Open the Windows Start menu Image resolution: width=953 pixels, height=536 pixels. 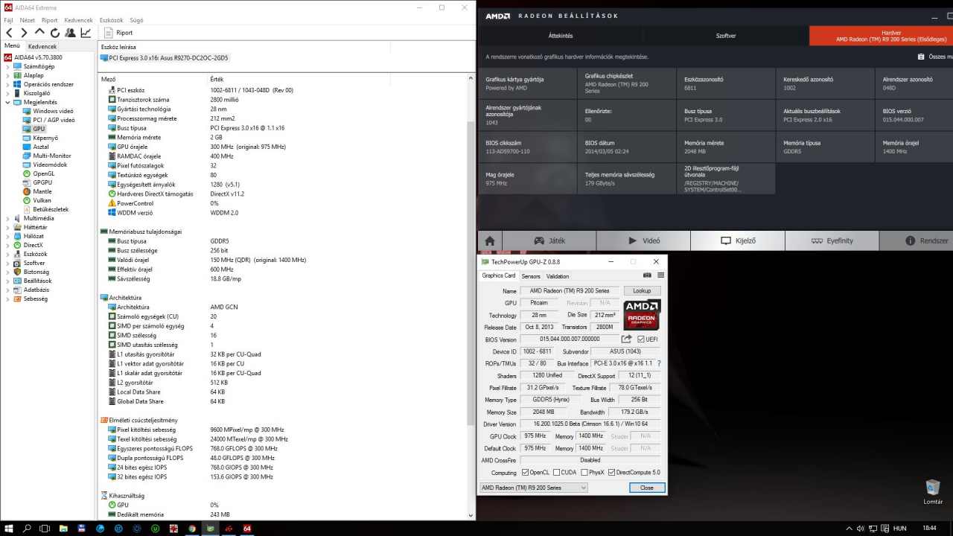(8, 528)
